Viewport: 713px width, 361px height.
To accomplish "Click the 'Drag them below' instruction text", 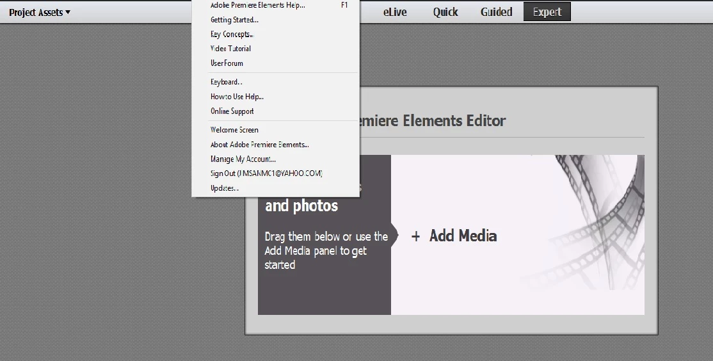I will (326, 250).
